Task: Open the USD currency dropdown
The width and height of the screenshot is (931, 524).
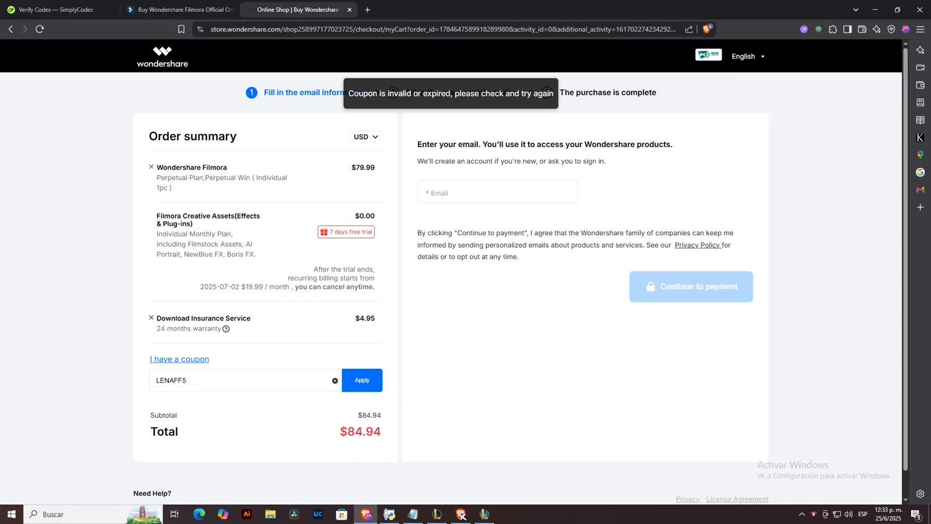Action: (x=366, y=137)
